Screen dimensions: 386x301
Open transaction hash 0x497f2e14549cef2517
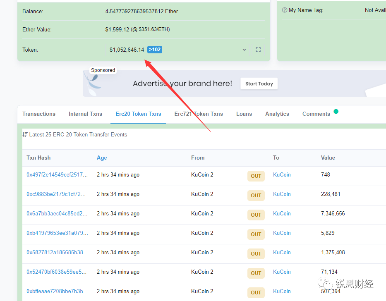(57, 175)
